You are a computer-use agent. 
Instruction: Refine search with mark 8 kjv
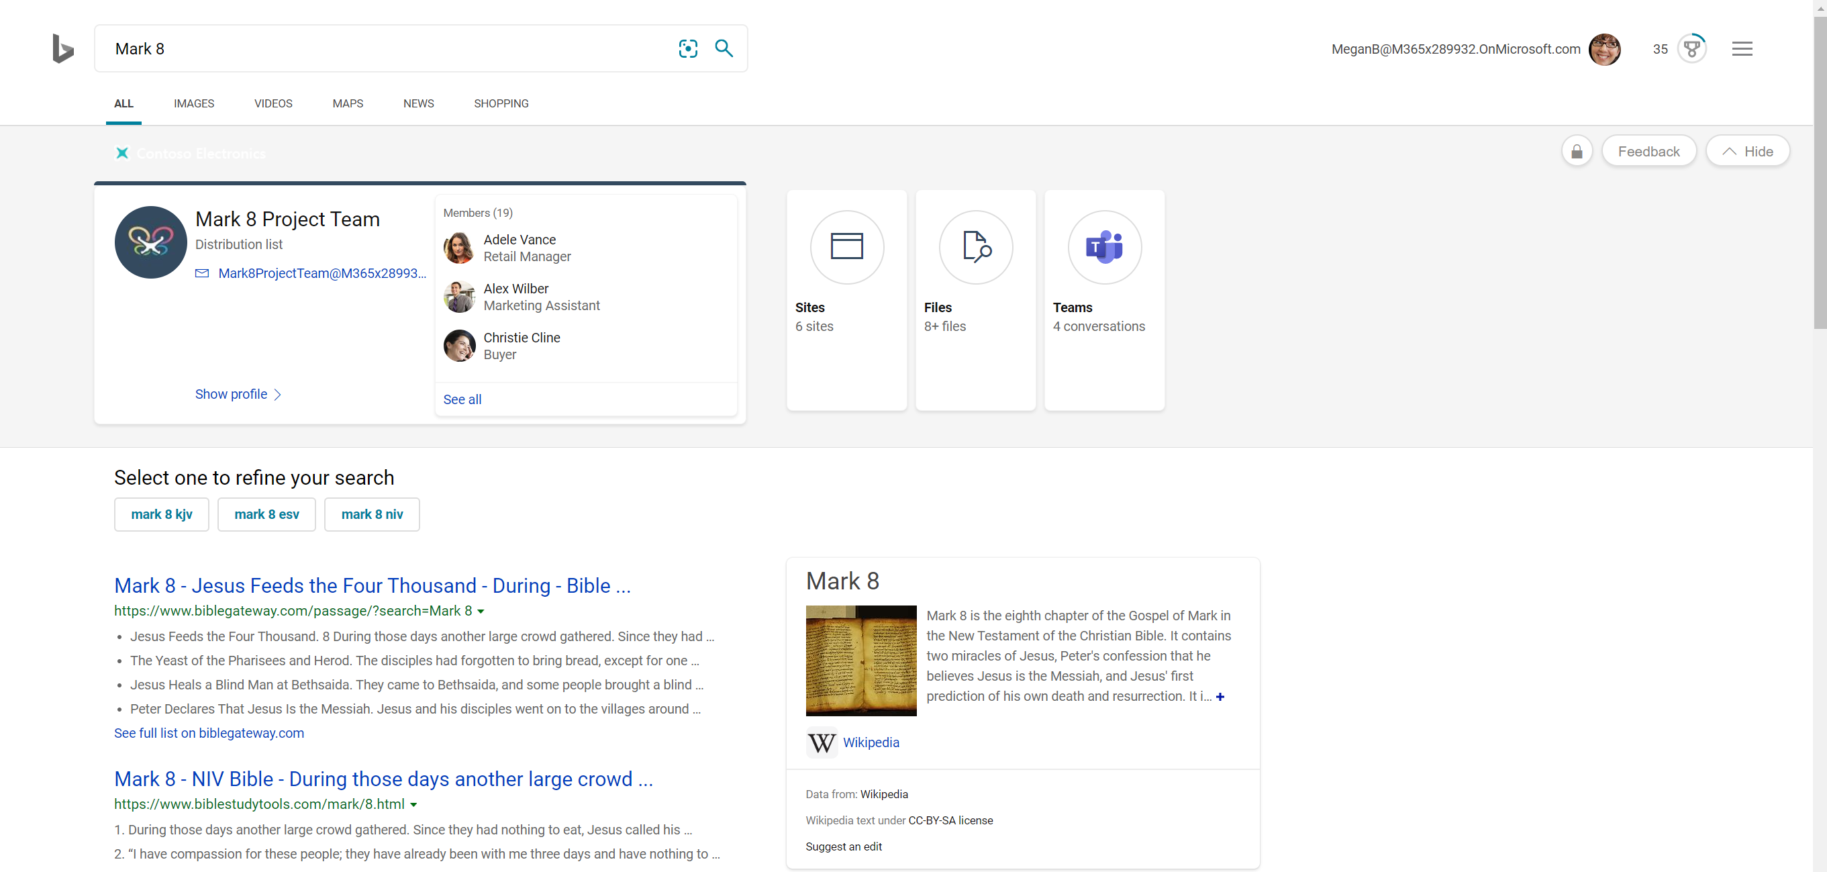pos(162,514)
